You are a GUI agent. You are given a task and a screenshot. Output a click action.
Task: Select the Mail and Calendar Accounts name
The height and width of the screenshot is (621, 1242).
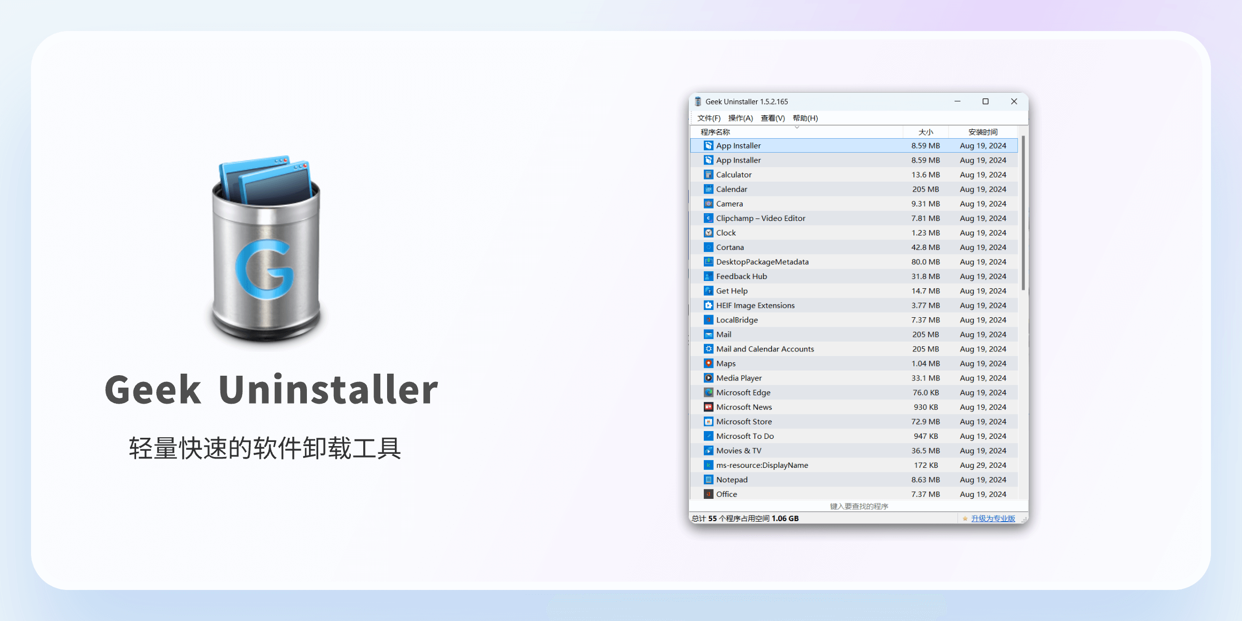pos(765,349)
